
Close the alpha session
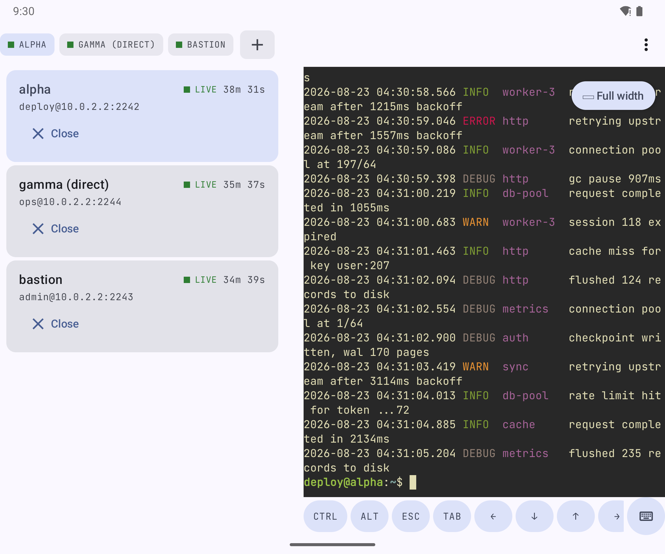coord(56,134)
